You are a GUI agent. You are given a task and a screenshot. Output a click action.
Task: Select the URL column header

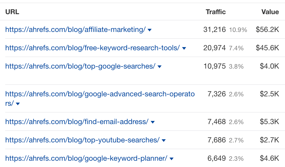12,12
